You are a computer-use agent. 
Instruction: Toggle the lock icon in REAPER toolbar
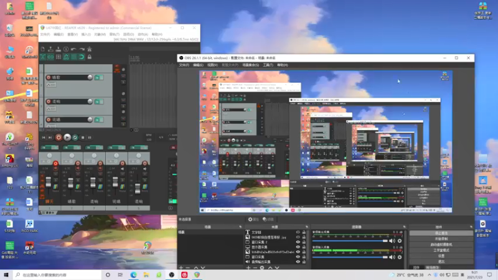(x=90, y=57)
